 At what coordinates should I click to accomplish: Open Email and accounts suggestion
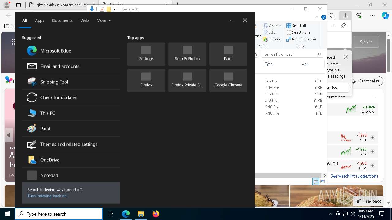pos(71,66)
